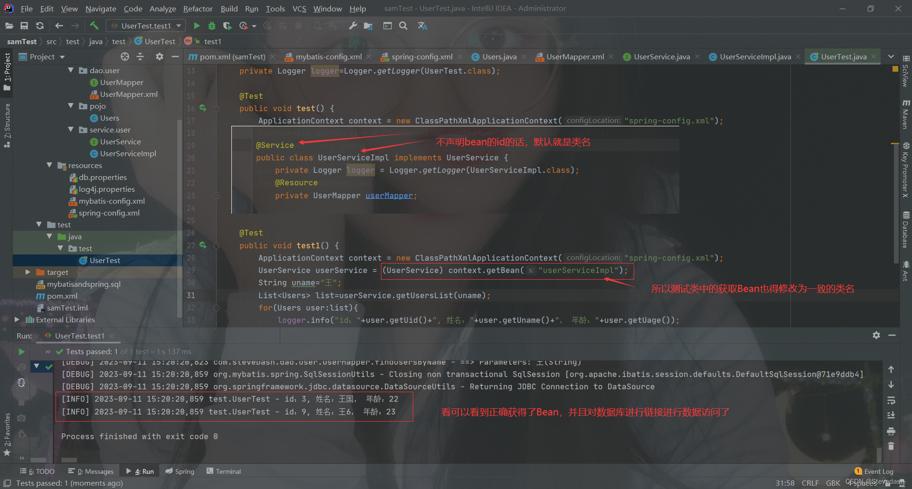This screenshot has width=912, height=489.
Task: Click the Project tree vertical scrollbar
Action: (180, 218)
